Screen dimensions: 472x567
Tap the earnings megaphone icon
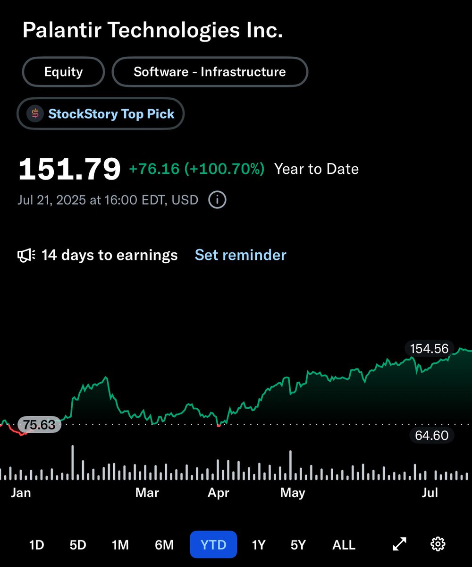[26, 256]
